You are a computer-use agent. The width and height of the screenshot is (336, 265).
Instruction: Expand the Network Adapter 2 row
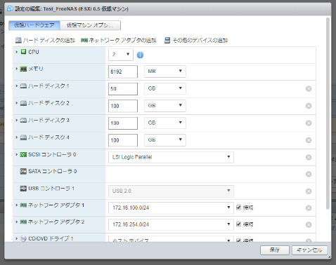[17, 222]
